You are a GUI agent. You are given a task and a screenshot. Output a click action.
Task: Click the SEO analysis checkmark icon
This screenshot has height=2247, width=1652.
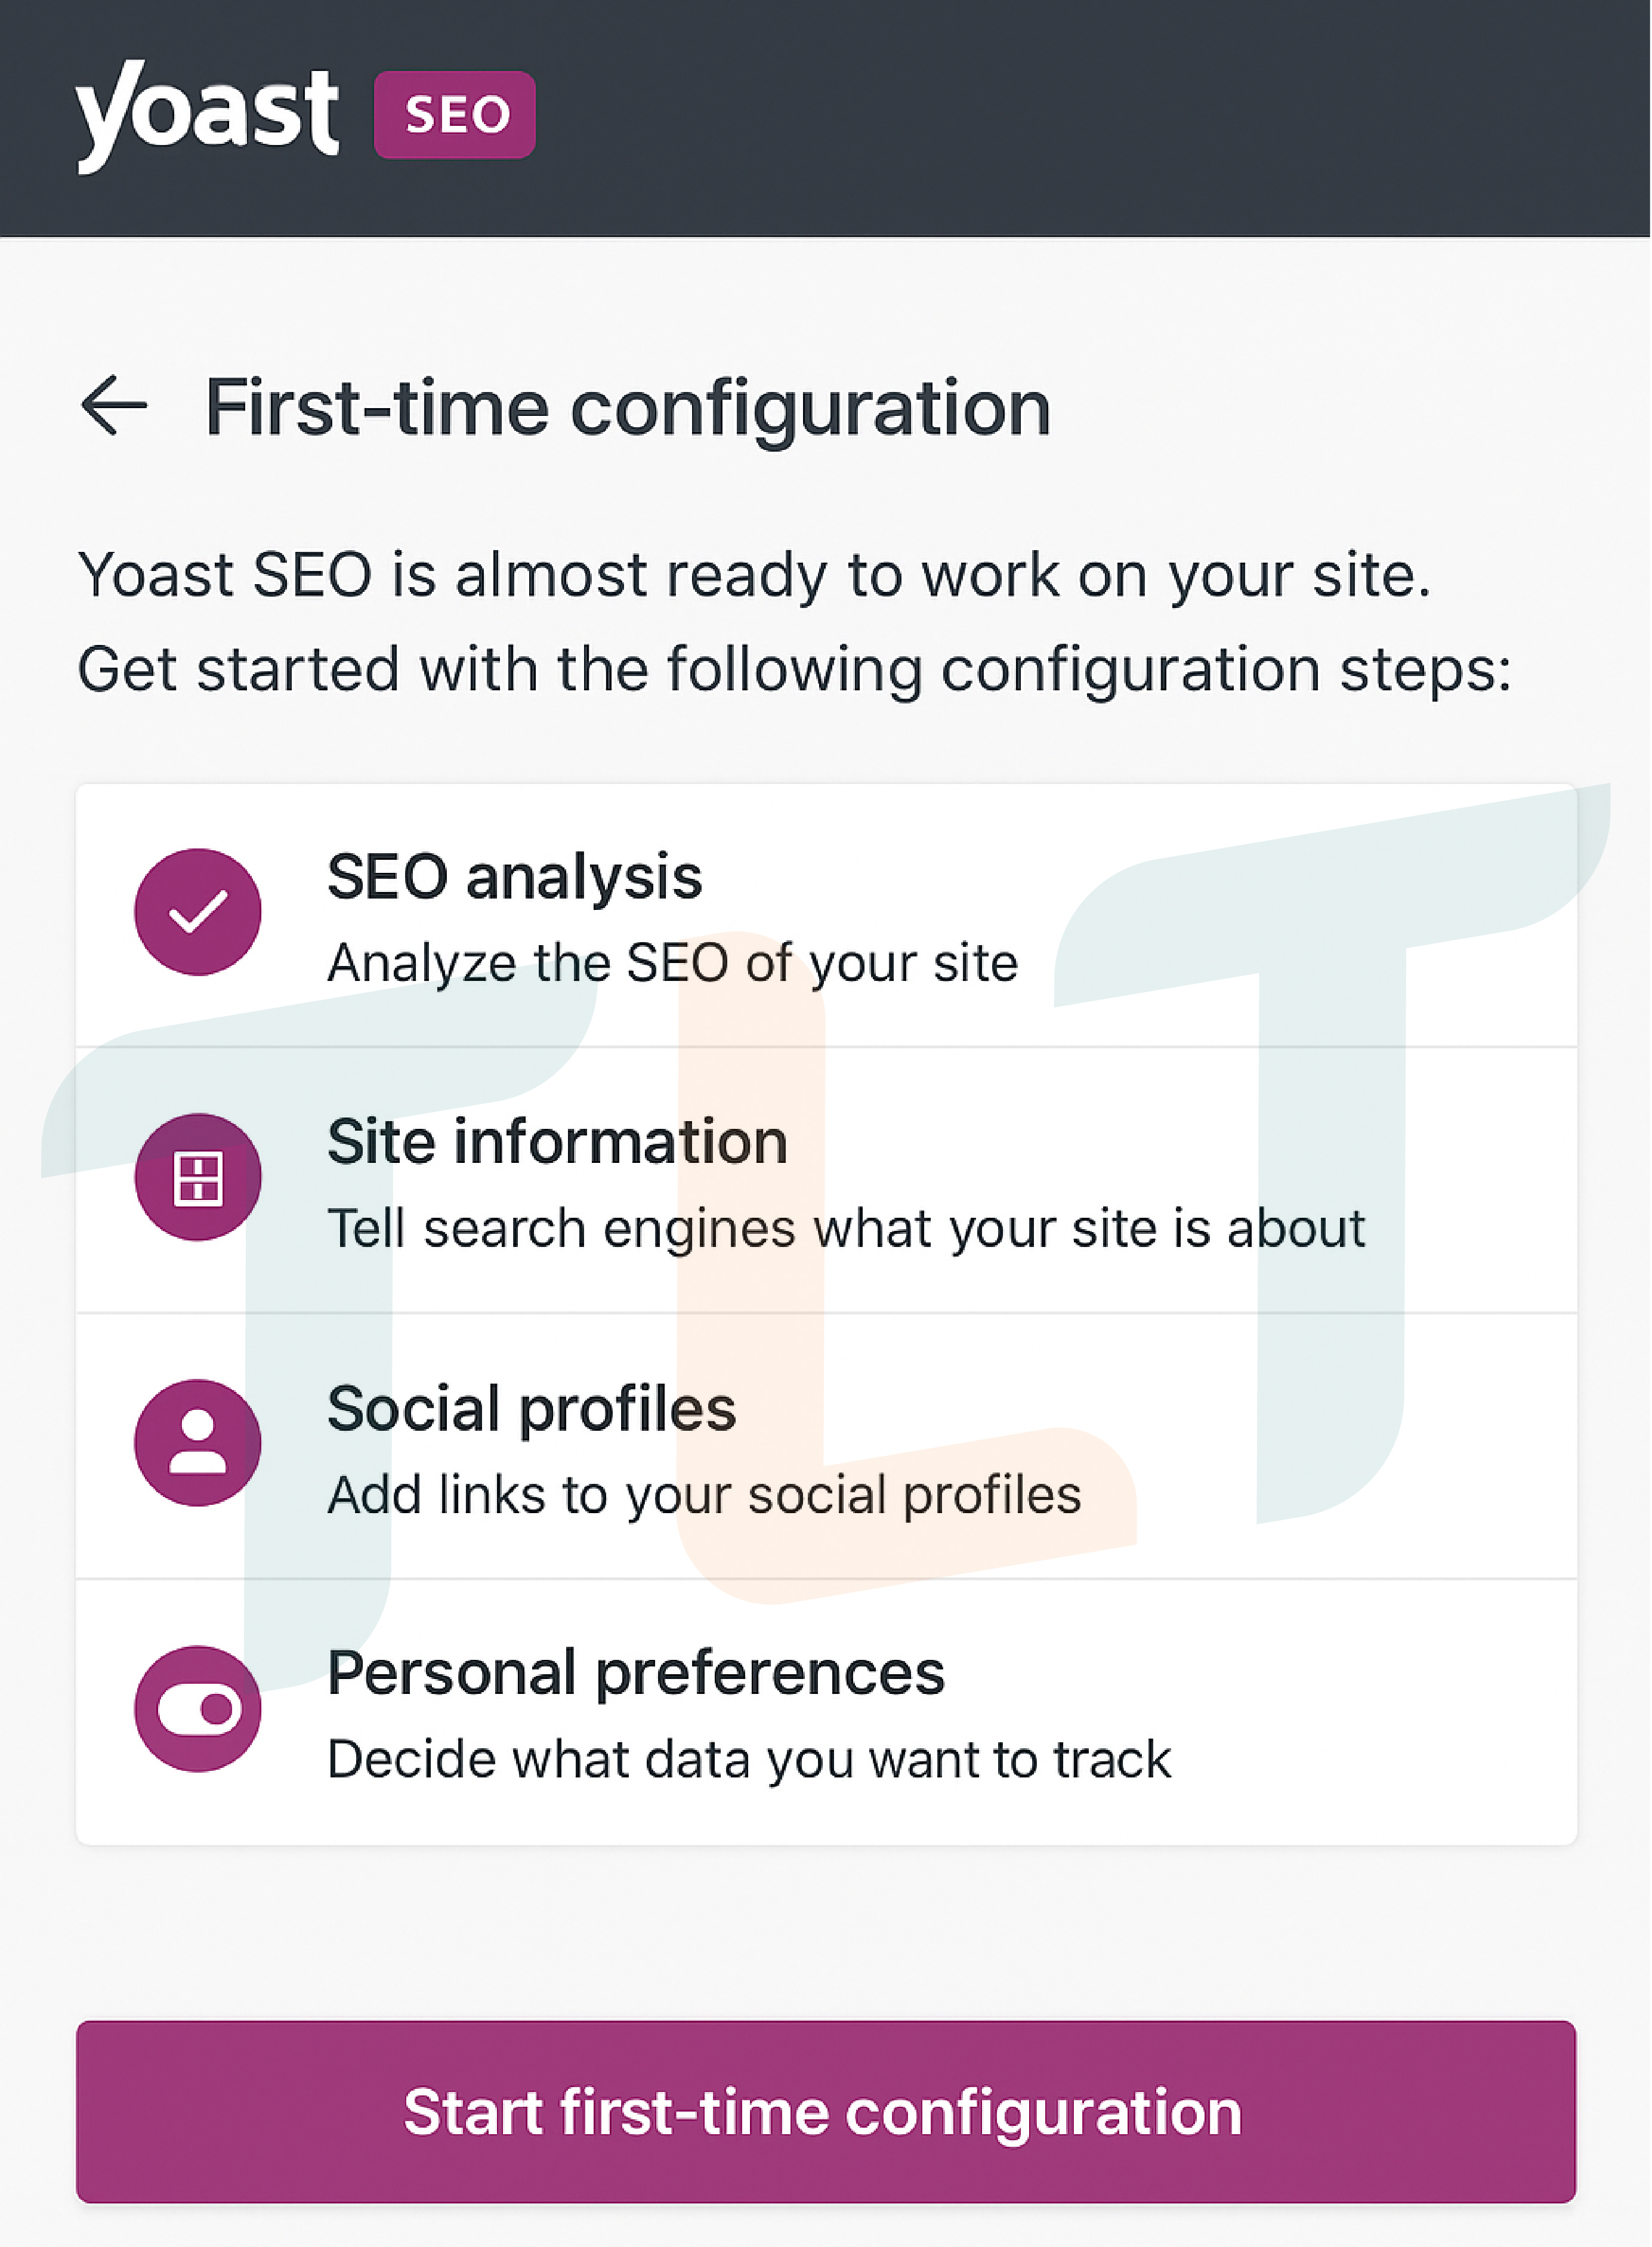point(198,912)
